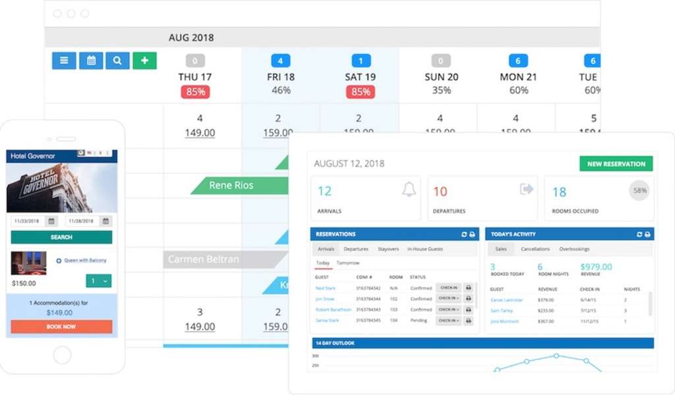Screen dimensions: 675x395
Task: Open Check-In dropdown for Sansa Stark
Action: tap(448, 321)
